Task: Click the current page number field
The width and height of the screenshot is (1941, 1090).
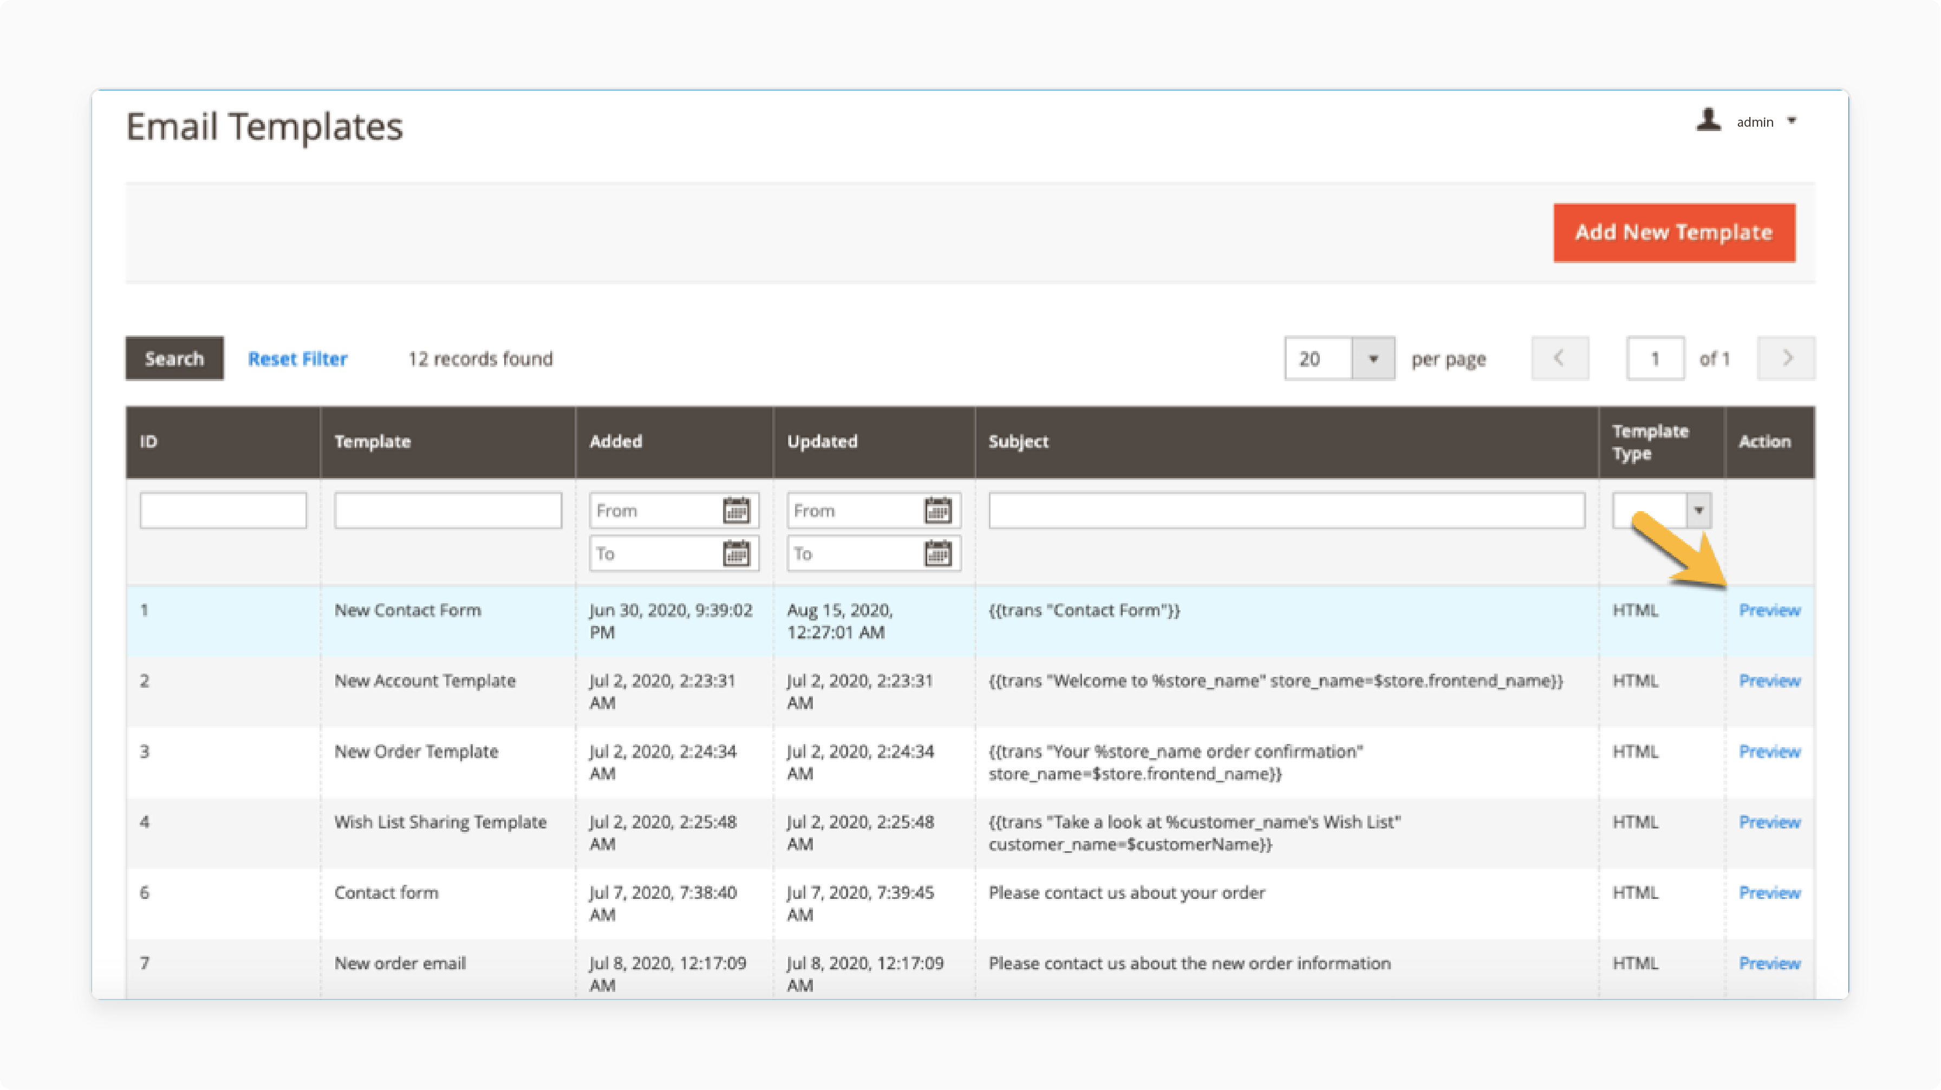Action: point(1656,358)
